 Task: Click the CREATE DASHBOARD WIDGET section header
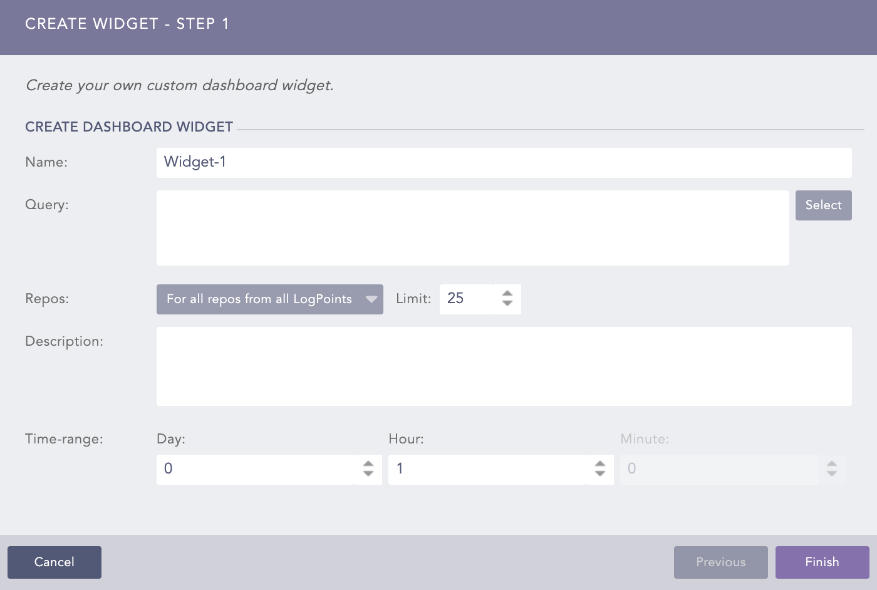pyautogui.click(x=128, y=126)
